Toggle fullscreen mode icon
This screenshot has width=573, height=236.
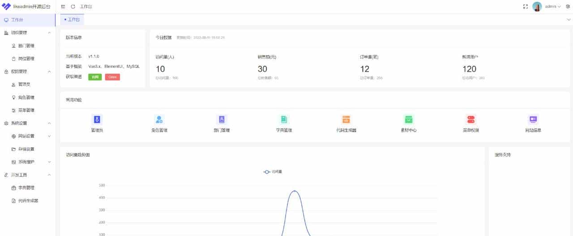pos(526,7)
